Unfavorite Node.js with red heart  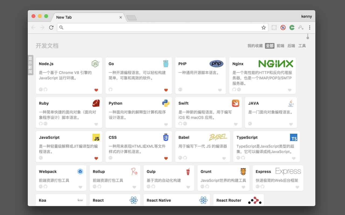(96, 90)
